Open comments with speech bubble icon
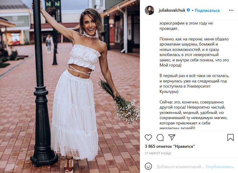The image size is (238, 173). click(160, 138)
